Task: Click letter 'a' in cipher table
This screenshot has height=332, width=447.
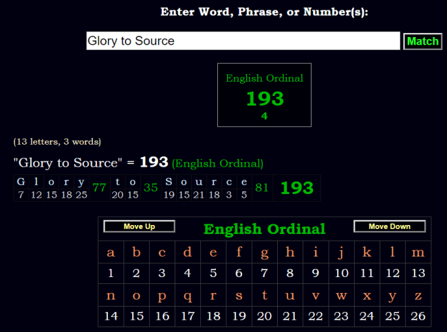Action: pyautogui.click(x=111, y=252)
